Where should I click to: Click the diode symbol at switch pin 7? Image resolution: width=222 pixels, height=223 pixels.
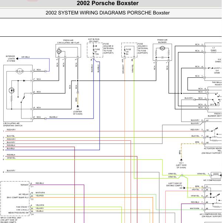click(x=24, y=81)
